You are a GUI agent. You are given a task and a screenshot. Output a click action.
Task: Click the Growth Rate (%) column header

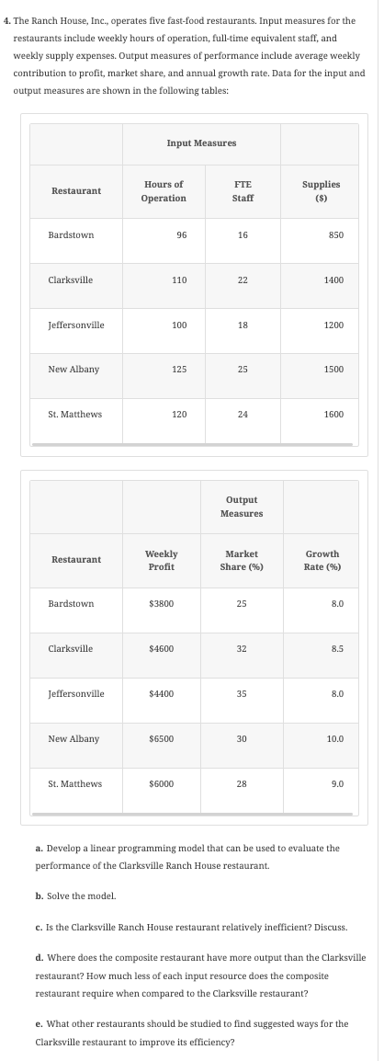click(x=322, y=560)
